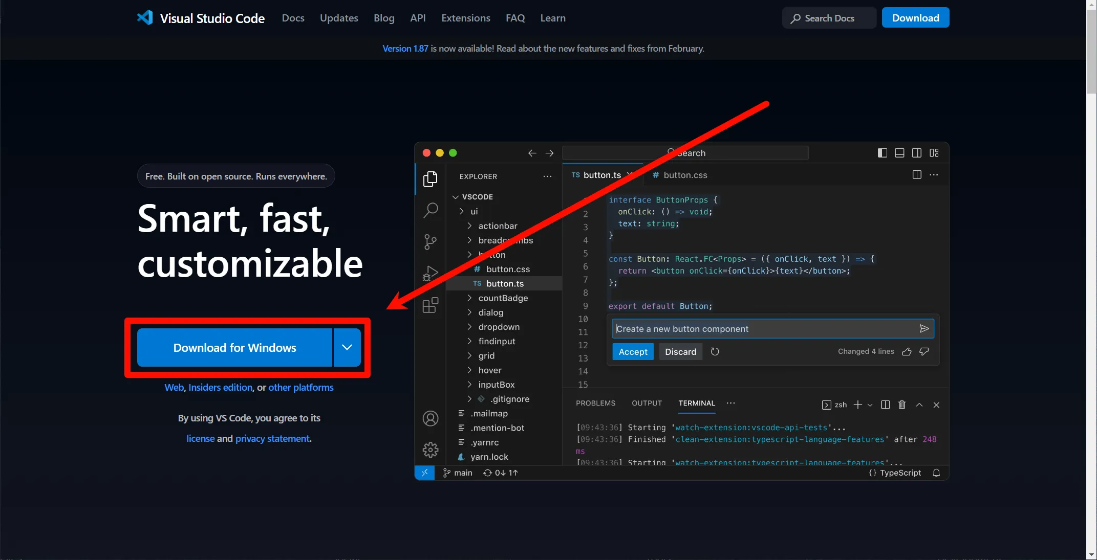Close the terminal panel with X
This screenshot has height=560, width=1097.
coord(936,405)
